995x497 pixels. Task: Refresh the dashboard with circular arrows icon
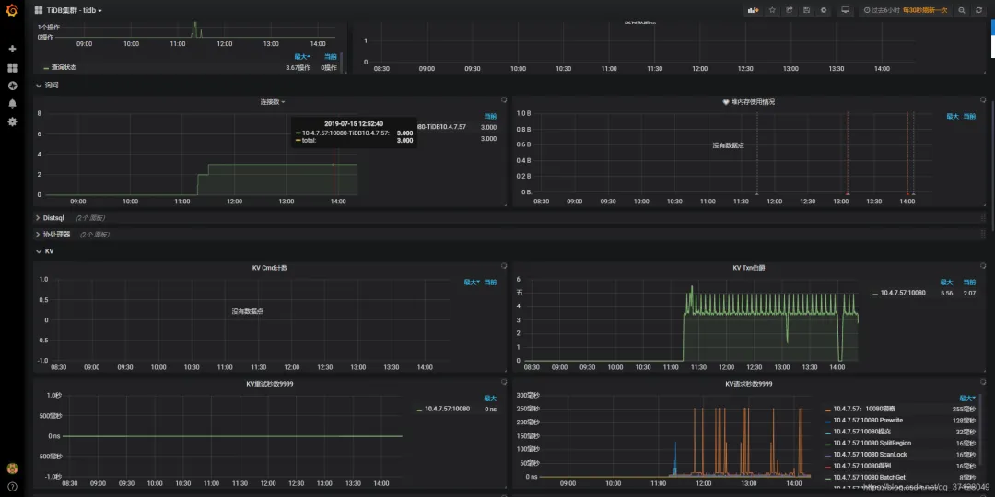979,10
